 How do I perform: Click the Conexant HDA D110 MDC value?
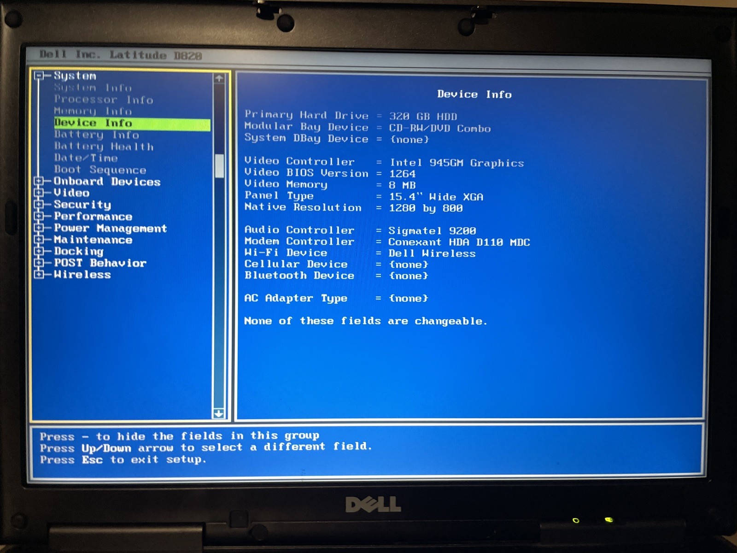(459, 242)
